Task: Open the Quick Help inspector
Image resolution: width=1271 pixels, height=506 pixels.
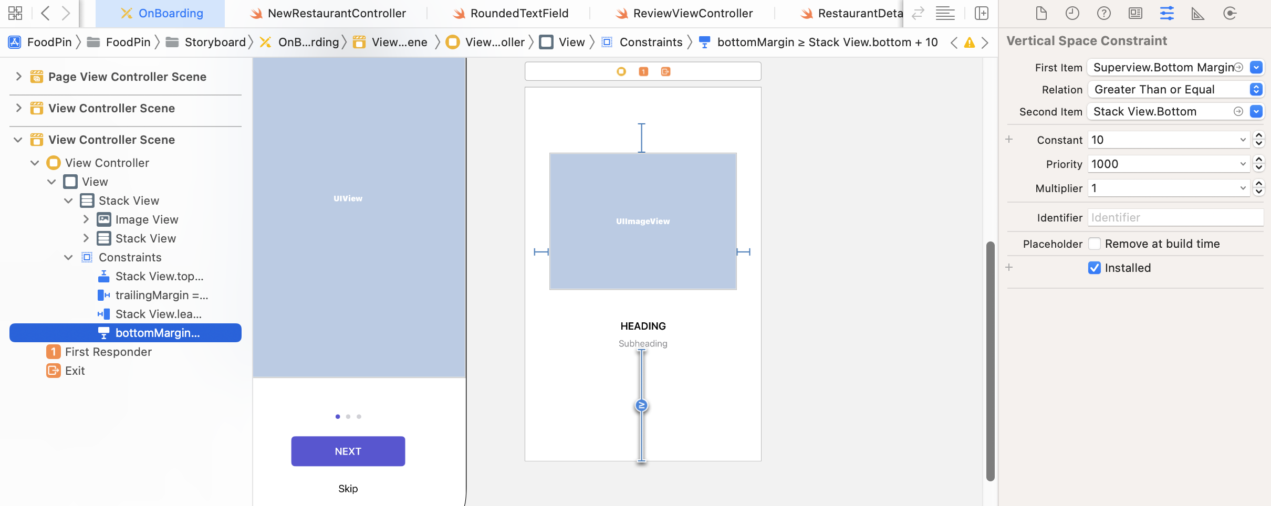Action: 1103,13
